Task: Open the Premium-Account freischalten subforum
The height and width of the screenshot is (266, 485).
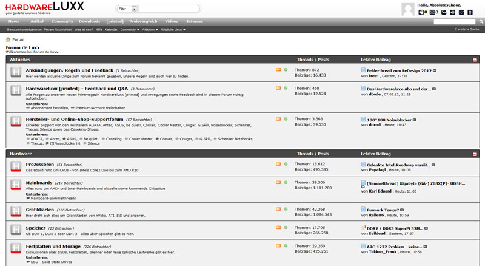Action: (x=100, y=108)
